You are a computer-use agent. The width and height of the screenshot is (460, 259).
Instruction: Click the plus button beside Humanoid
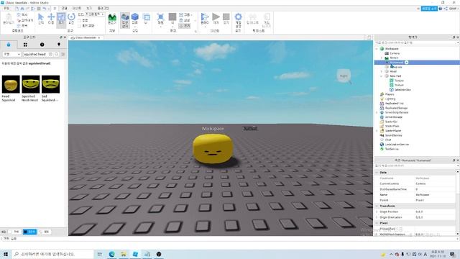407,63
